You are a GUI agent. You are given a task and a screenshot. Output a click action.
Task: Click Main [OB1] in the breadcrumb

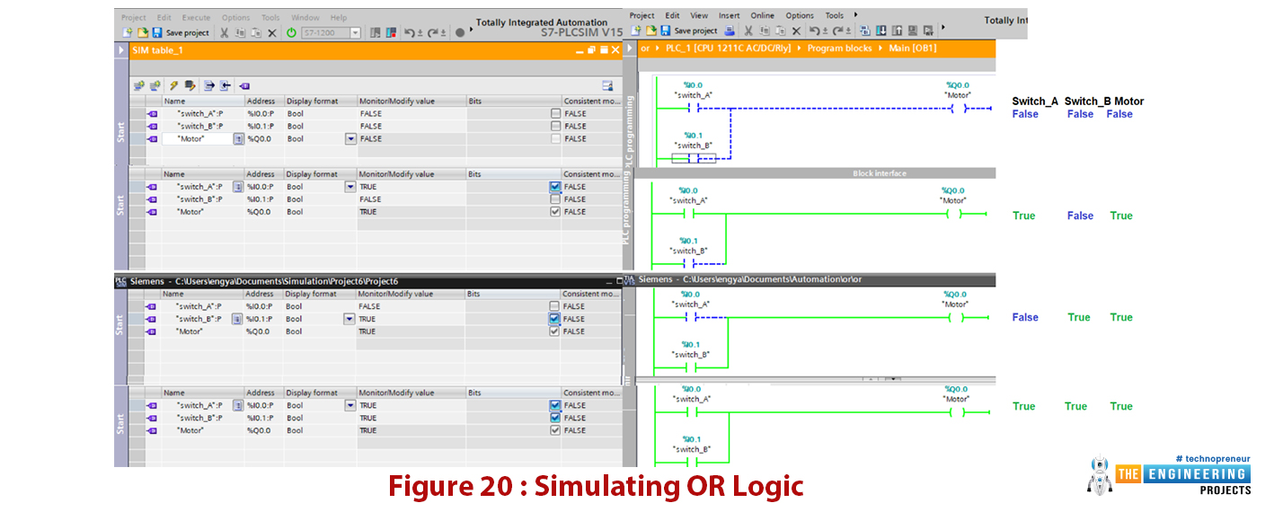913,49
